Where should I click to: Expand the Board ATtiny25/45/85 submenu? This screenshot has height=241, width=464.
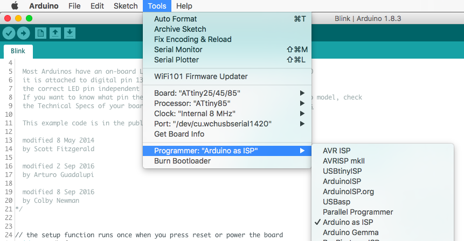click(x=227, y=93)
